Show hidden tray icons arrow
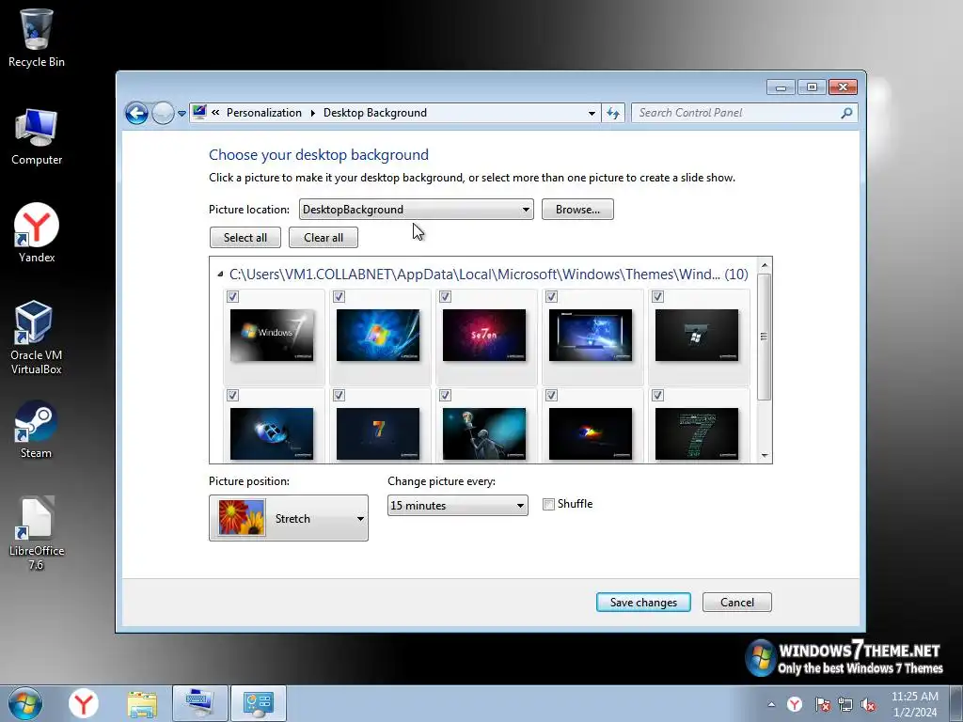963x722 pixels. [x=771, y=704]
